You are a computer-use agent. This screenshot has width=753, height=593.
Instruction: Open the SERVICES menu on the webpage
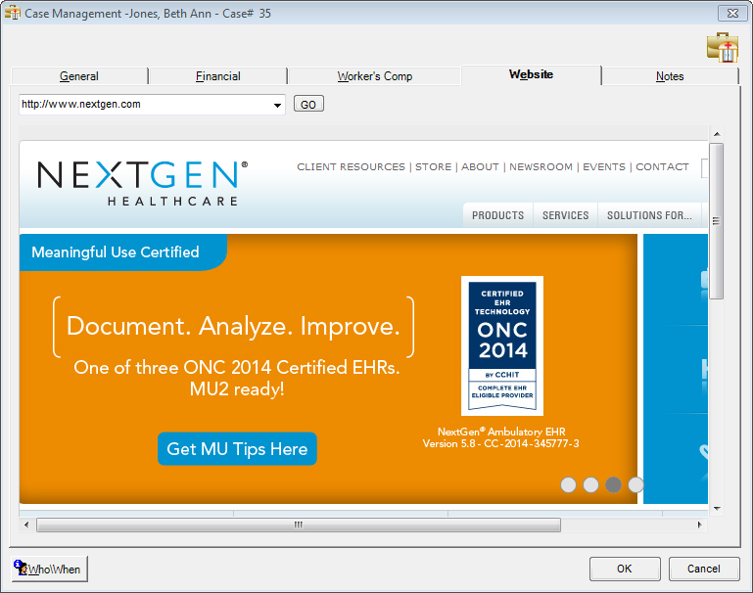(x=566, y=215)
